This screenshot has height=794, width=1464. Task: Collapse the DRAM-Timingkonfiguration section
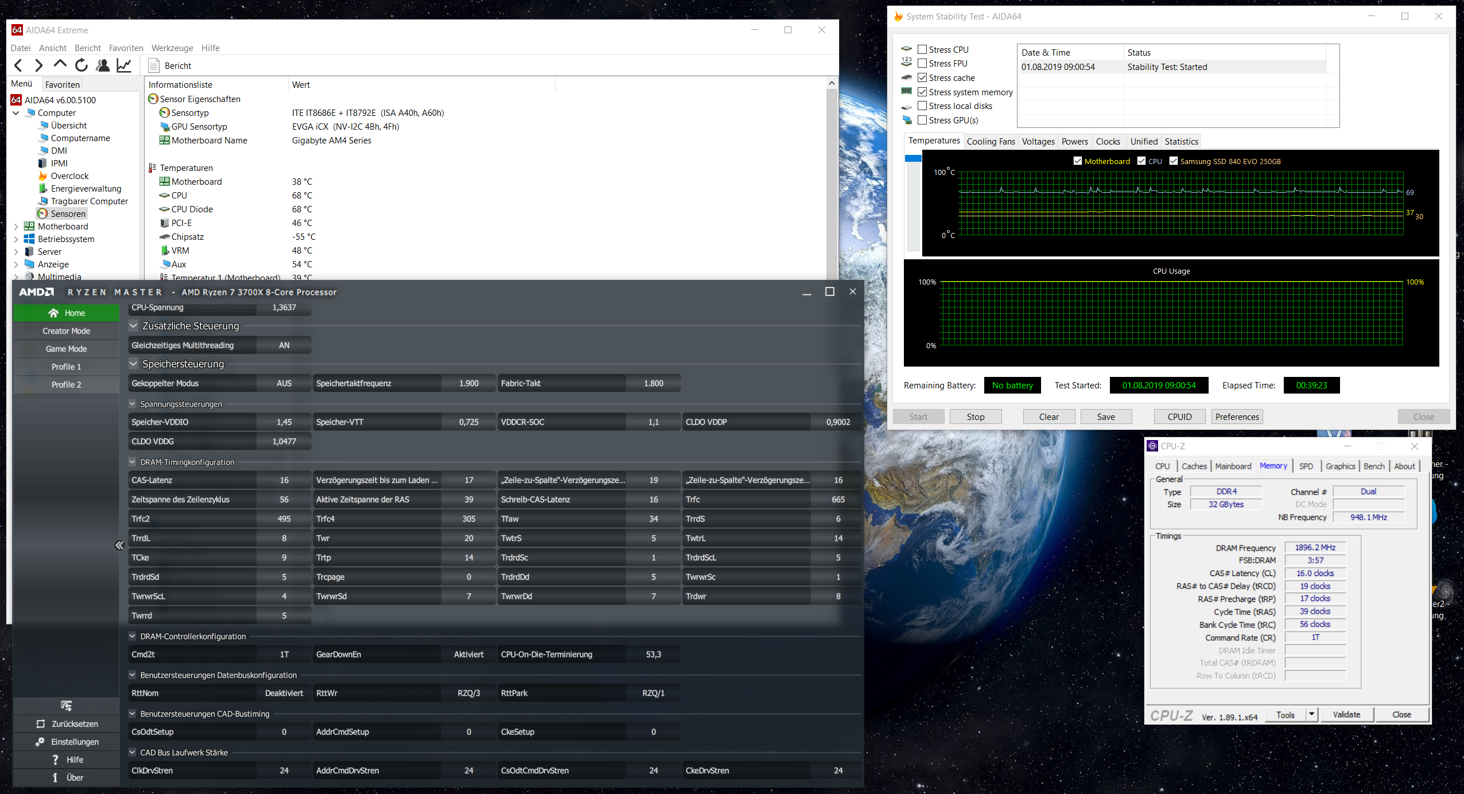point(133,462)
